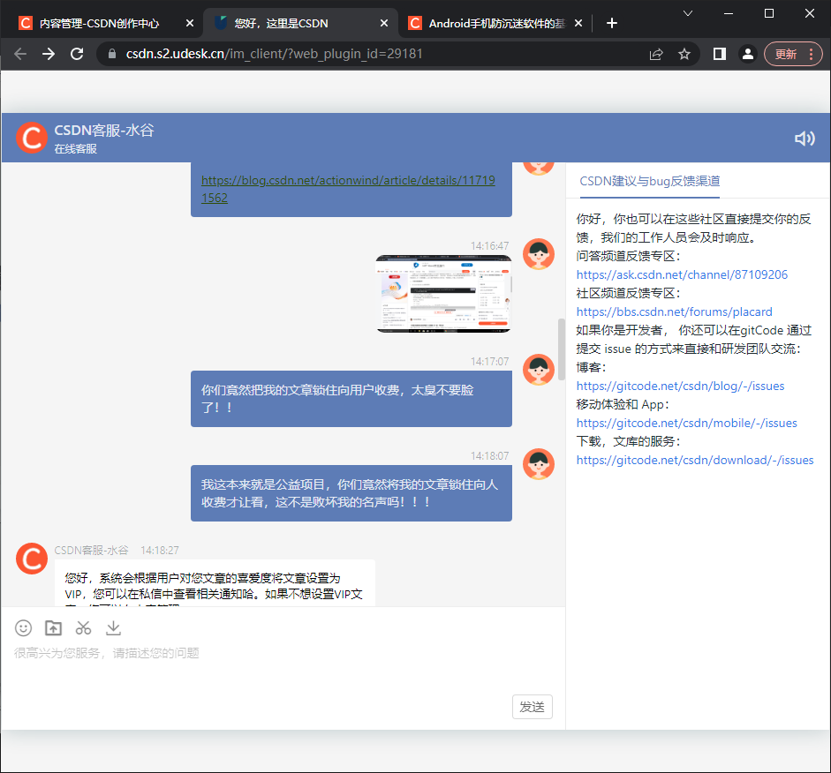Click the 14:17:07 timestamp
The image size is (831, 773).
click(490, 362)
